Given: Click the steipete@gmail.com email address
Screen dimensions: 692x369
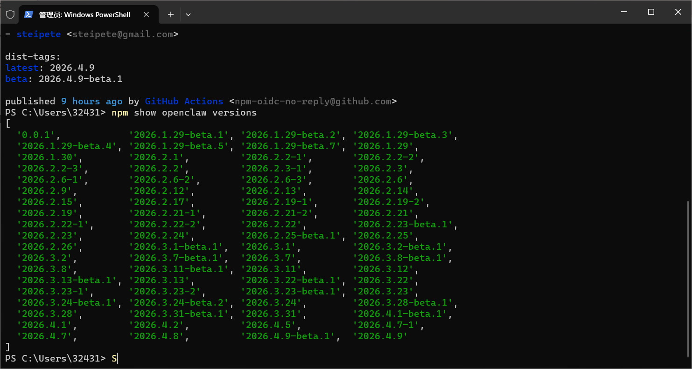Looking at the screenshot, I should [x=123, y=34].
